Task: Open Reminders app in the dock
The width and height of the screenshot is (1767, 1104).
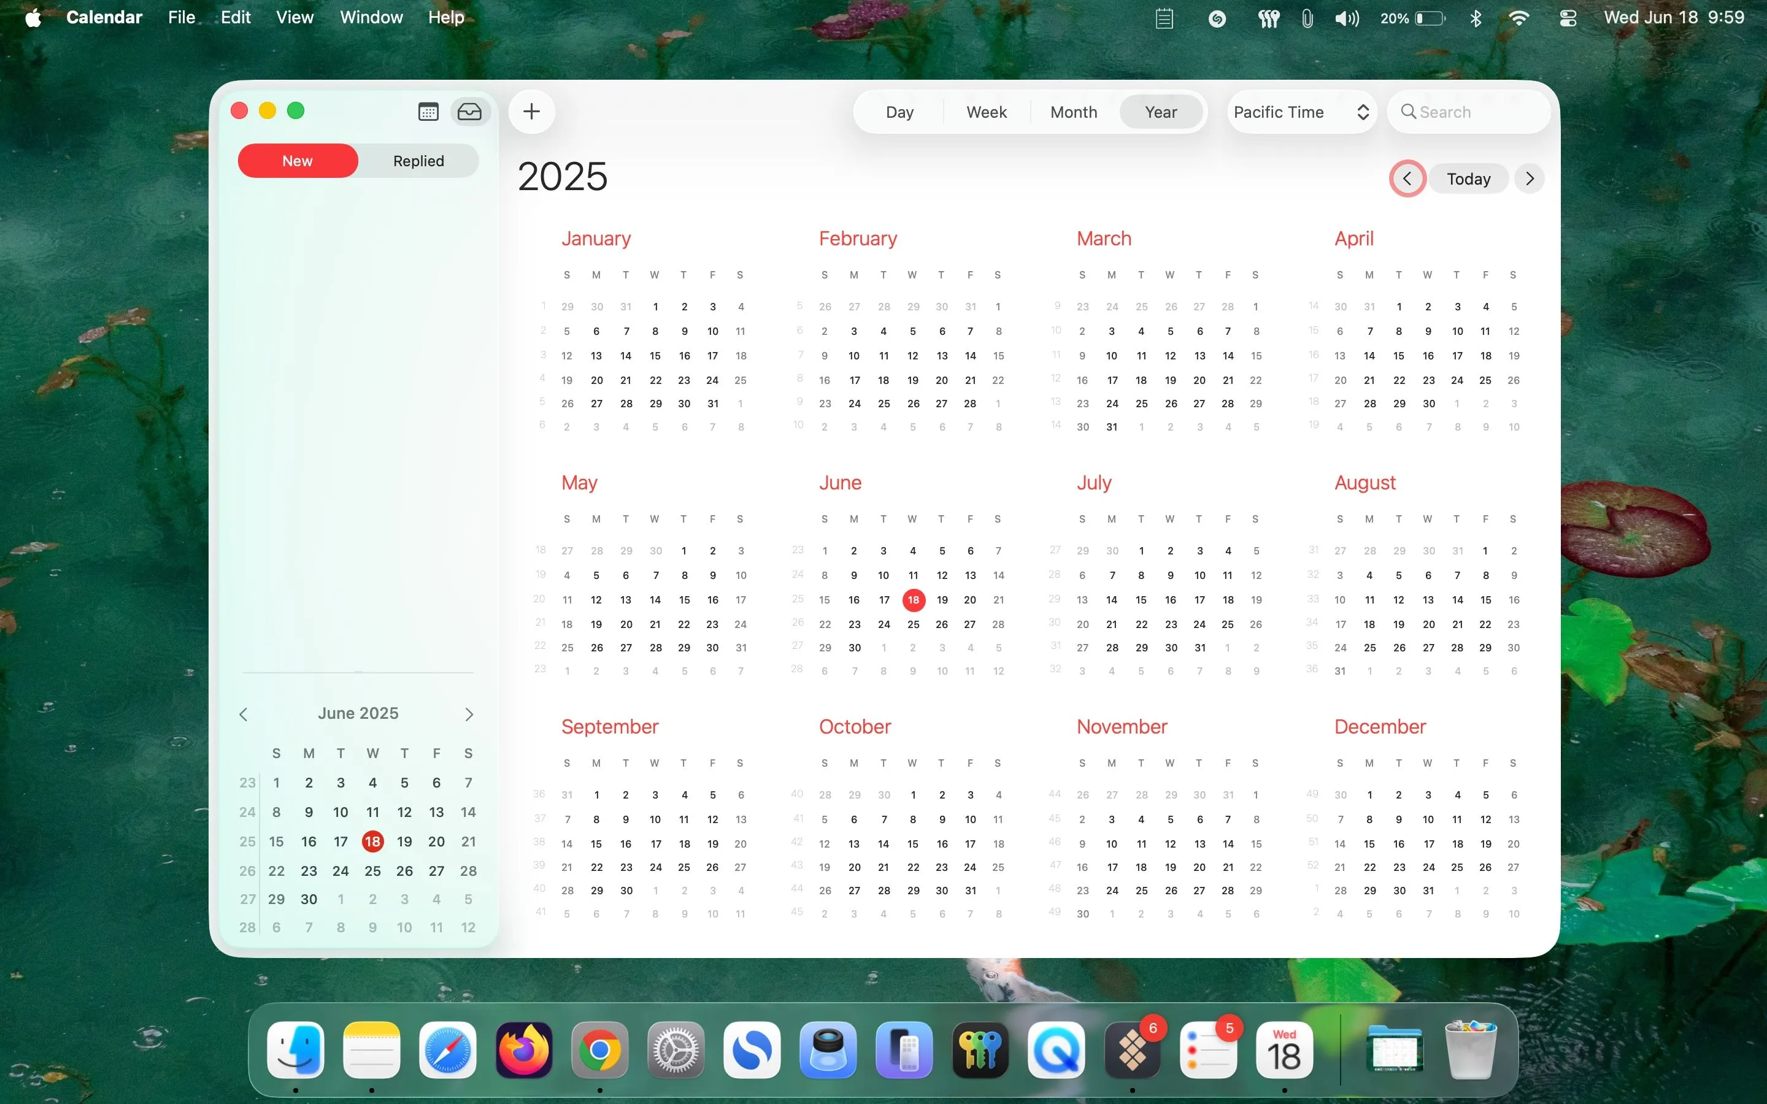Action: 1209,1051
